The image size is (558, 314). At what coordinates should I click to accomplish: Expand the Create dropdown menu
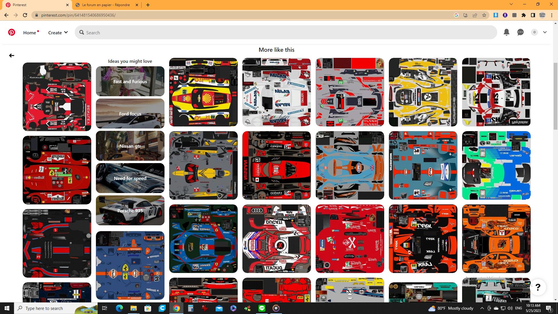point(58,33)
